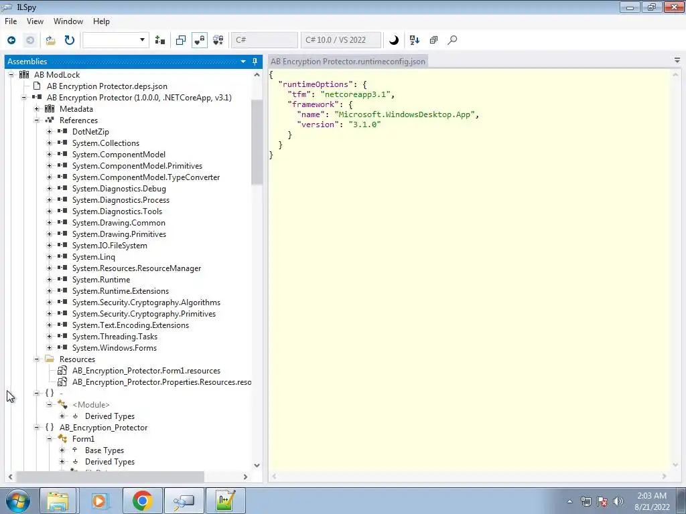Open the Help menu

[101, 21]
